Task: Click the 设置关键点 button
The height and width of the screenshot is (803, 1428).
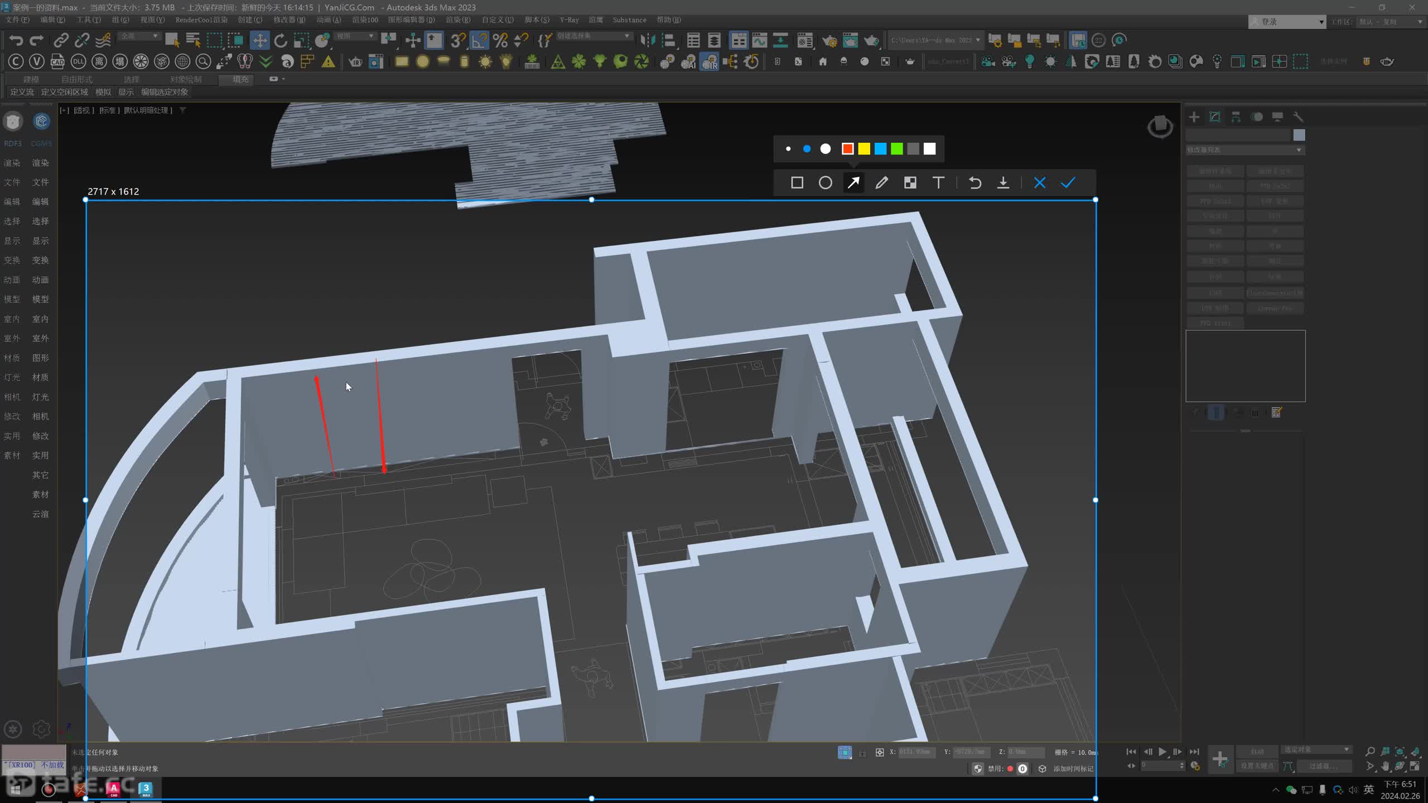Action: [x=1257, y=766]
